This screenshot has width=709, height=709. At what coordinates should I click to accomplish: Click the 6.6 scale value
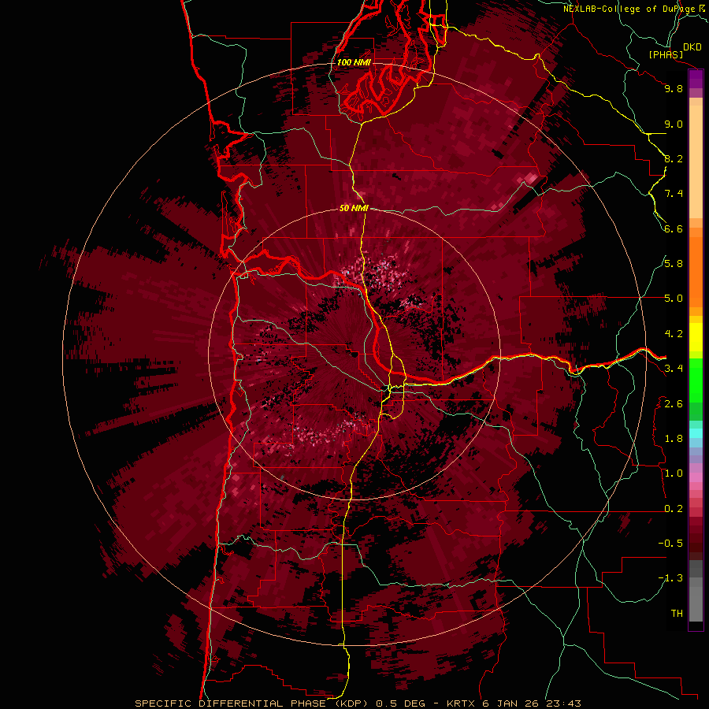click(x=674, y=228)
